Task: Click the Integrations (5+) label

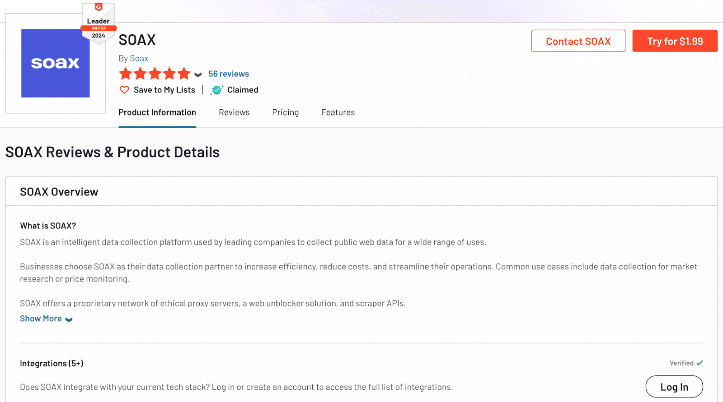Action: coord(52,363)
